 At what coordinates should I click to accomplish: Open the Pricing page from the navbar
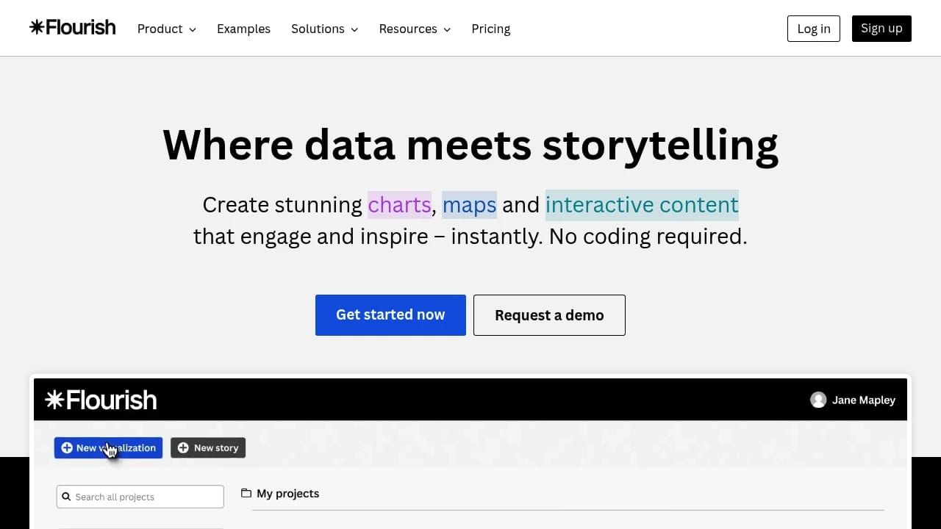(x=490, y=29)
